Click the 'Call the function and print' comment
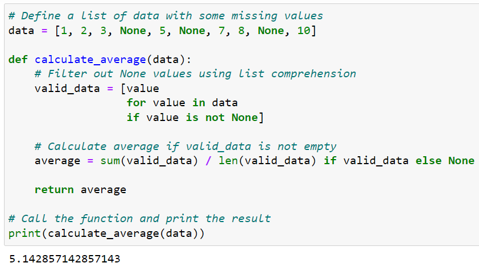 click(x=139, y=219)
